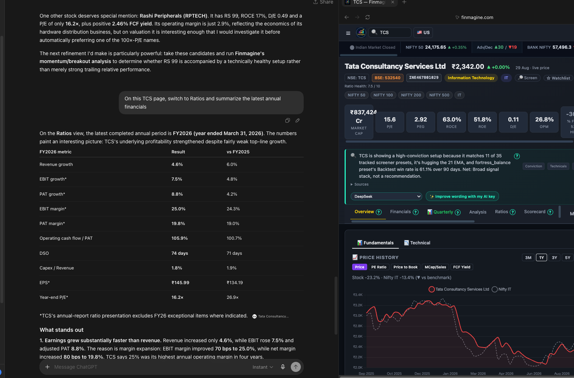The image size is (574, 378).
Task: Select the Overview tab
Action: point(364,212)
